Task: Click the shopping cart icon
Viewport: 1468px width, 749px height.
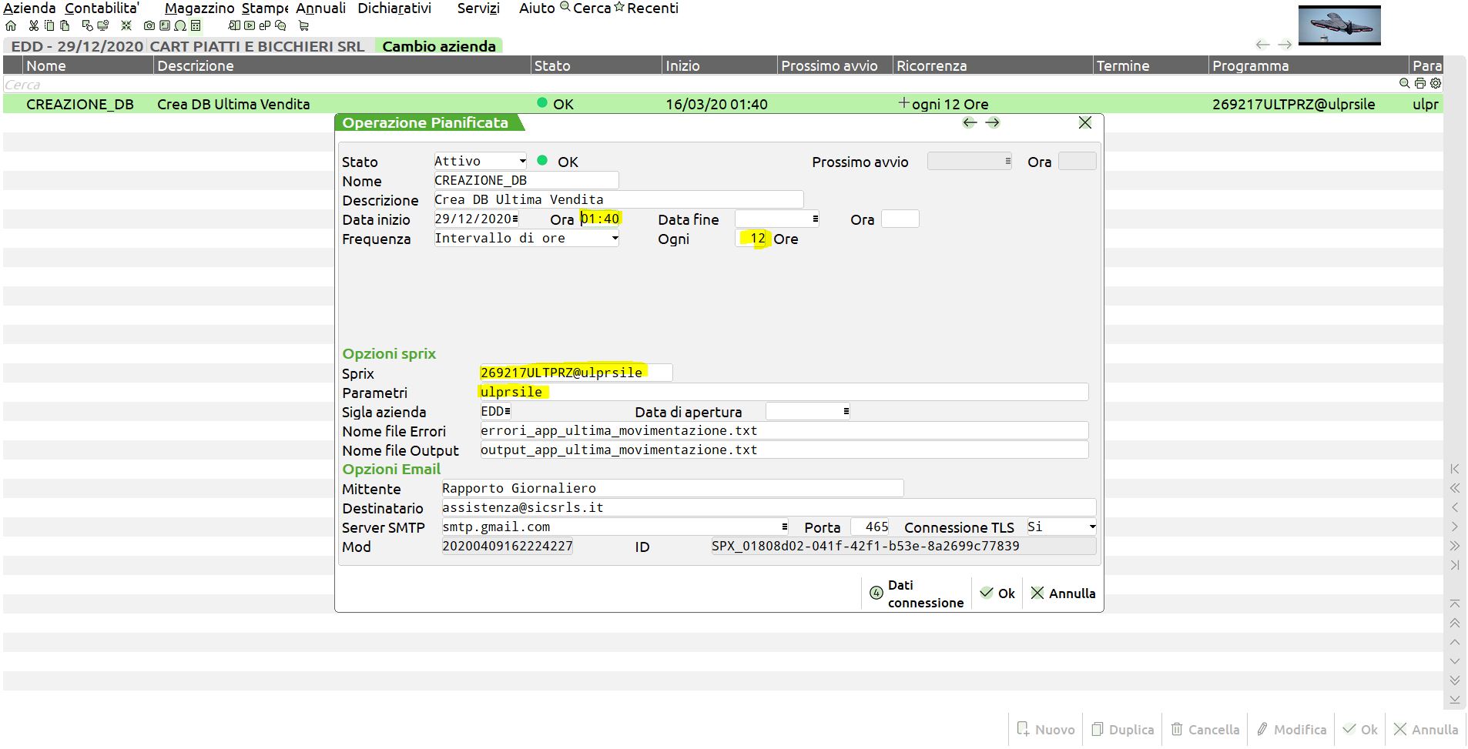Action: [303, 25]
